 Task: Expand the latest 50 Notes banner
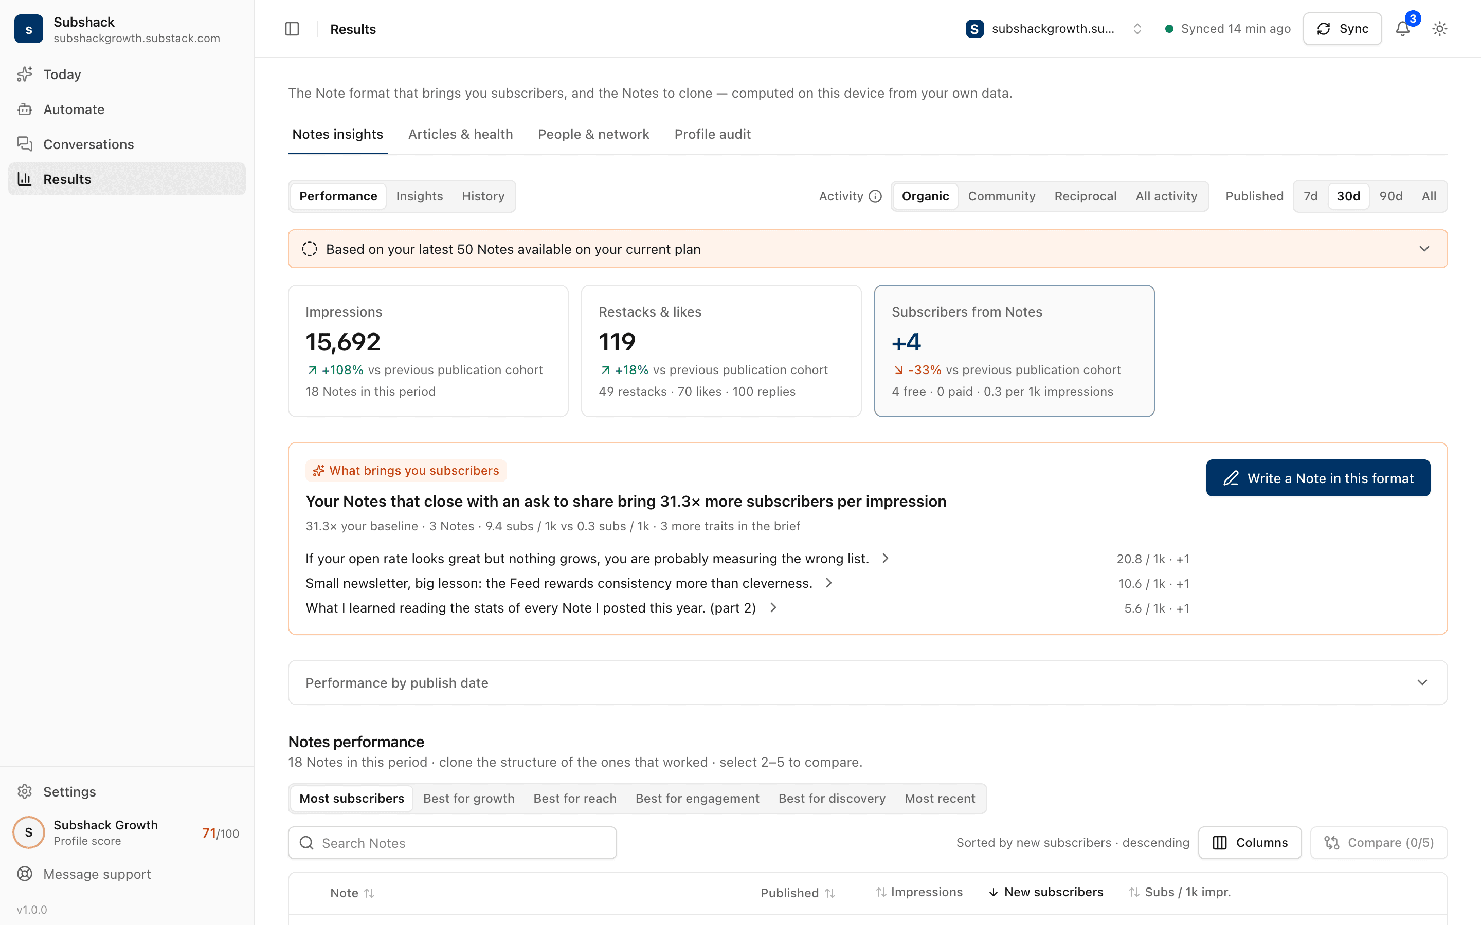pyautogui.click(x=867, y=248)
